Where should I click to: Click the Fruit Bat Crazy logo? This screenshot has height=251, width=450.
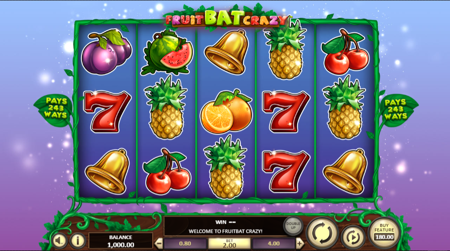click(226, 19)
